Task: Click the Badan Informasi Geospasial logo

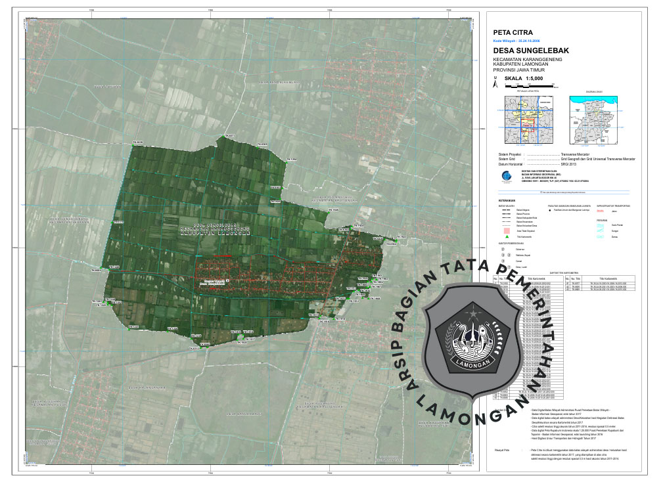Action: coord(505,176)
